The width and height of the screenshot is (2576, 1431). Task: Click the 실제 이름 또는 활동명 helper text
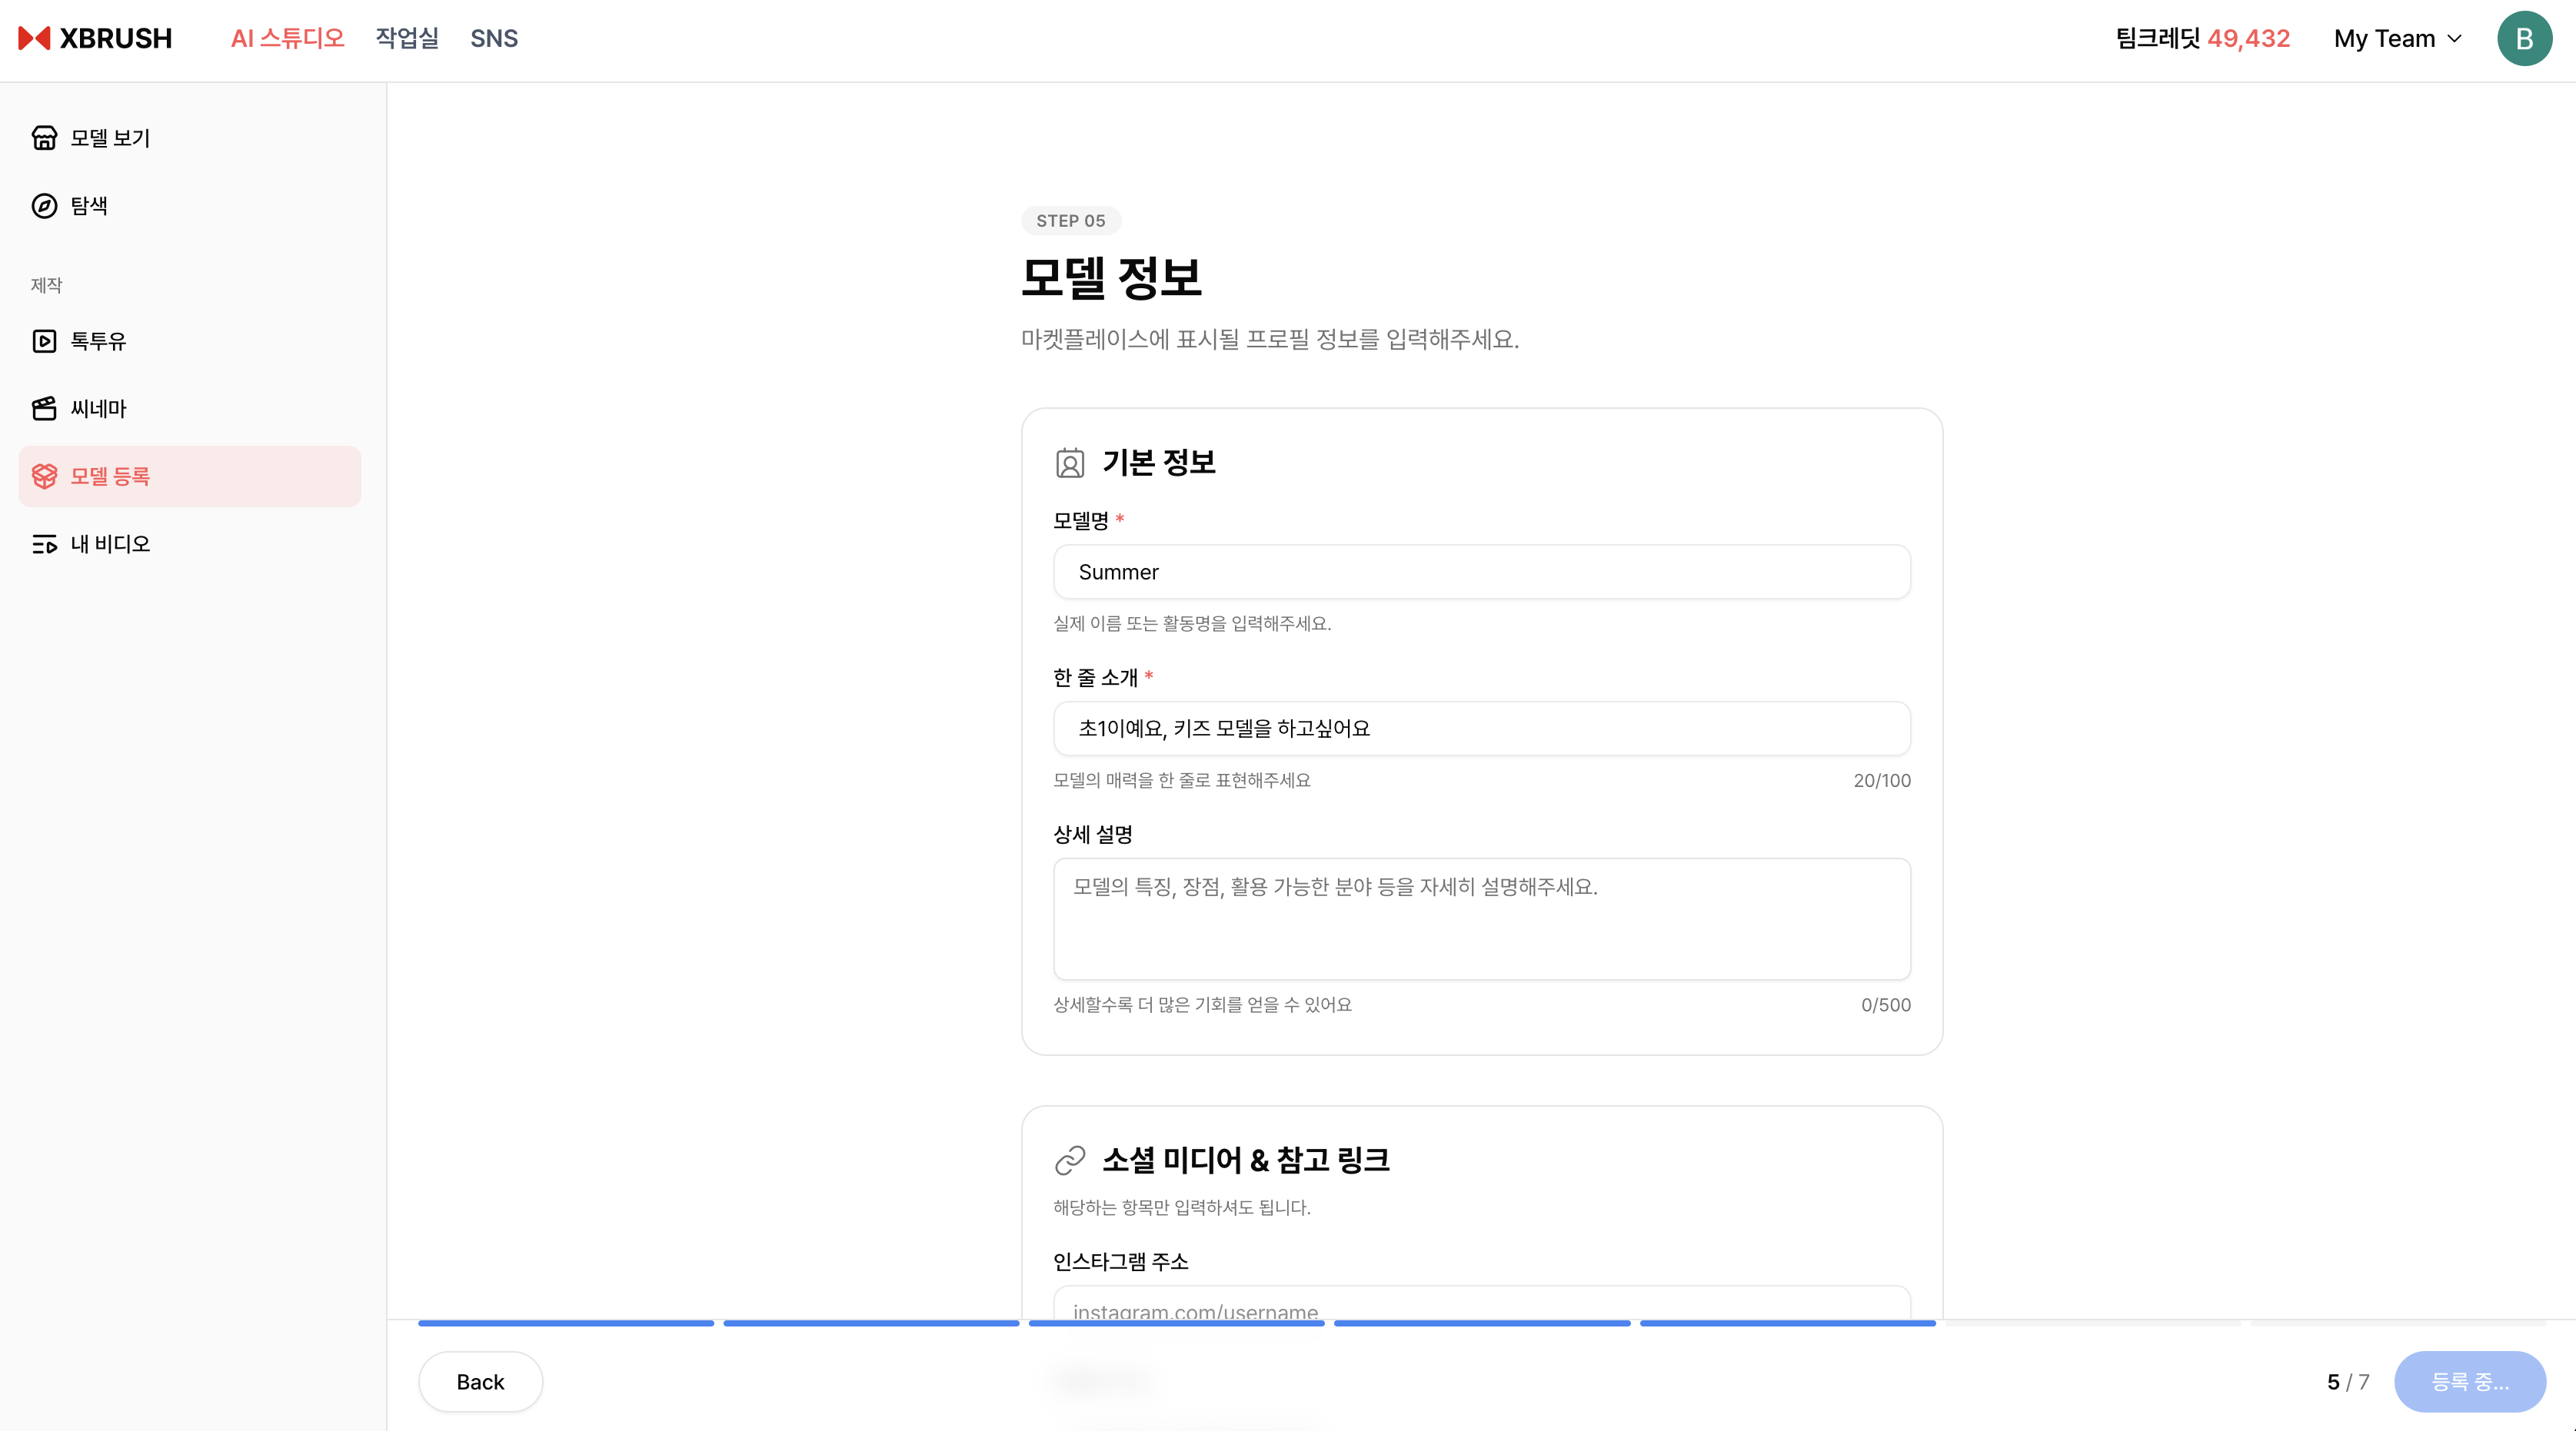pyautogui.click(x=1192, y=623)
